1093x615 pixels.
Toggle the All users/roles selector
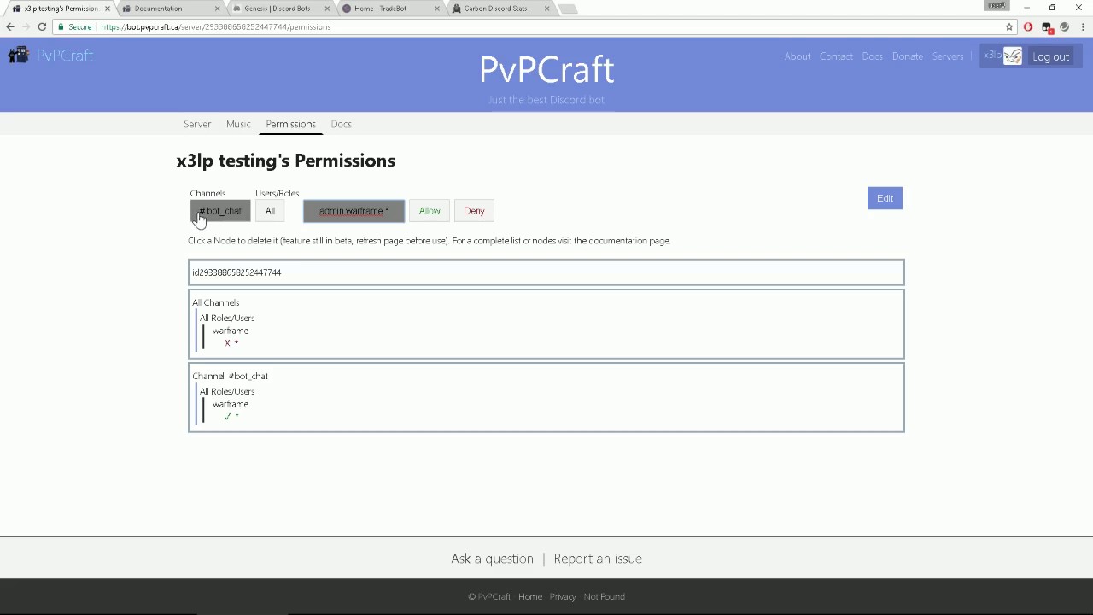(x=270, y=211)
